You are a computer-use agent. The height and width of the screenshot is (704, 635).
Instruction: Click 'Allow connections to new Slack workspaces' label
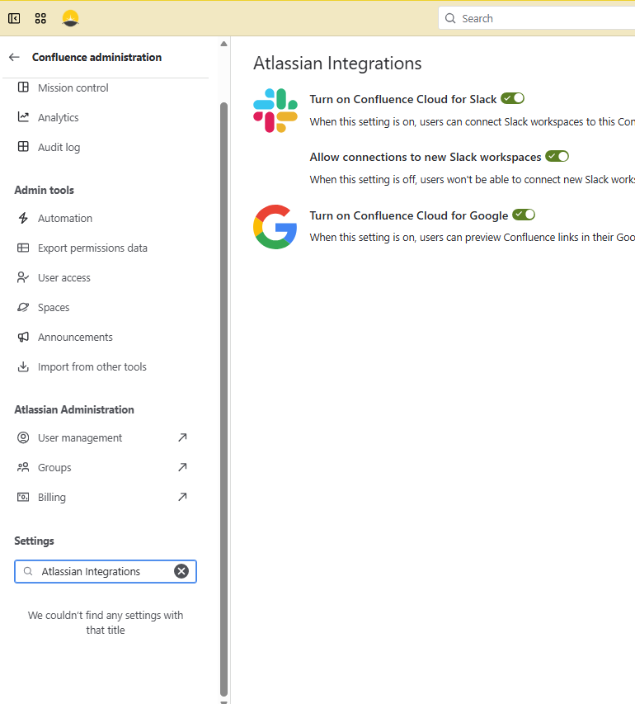(426, 157)
